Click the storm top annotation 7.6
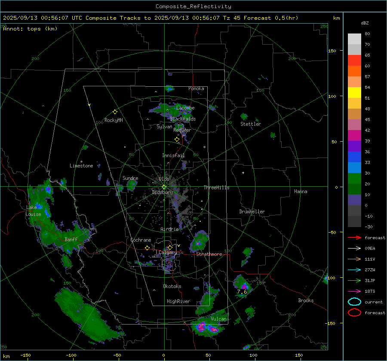Viewport: 387px width, 361px height. tap(242, 292)
